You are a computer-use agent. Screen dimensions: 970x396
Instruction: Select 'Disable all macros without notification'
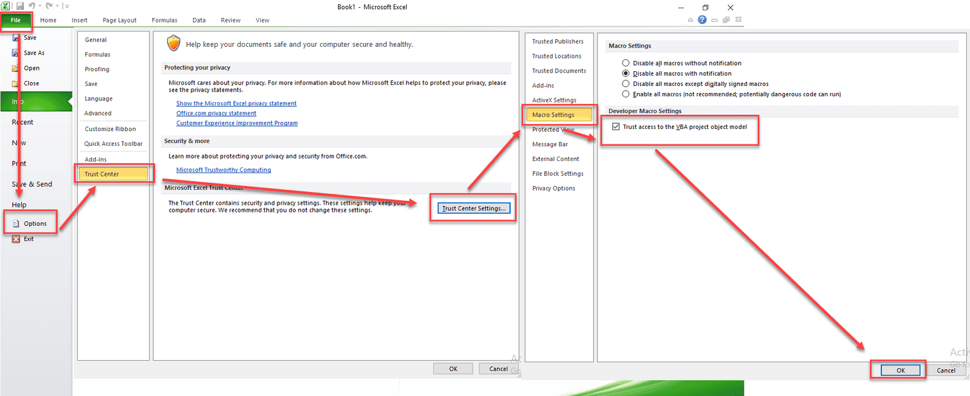(x=625, y=63)
